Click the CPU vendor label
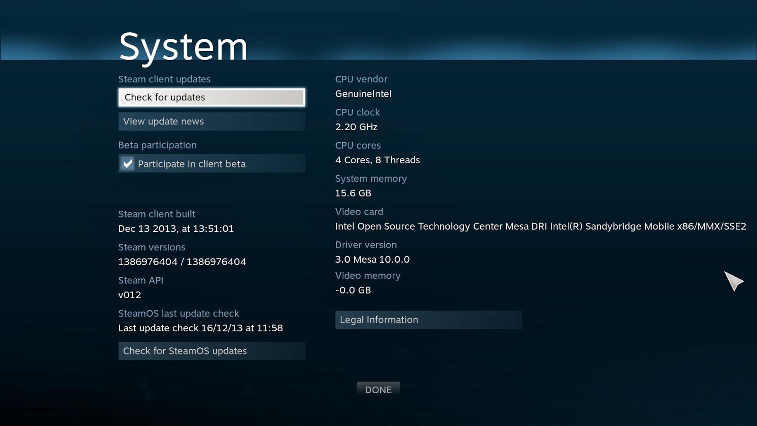The width and height of the screenshot is (757, 426). point(361,79)
